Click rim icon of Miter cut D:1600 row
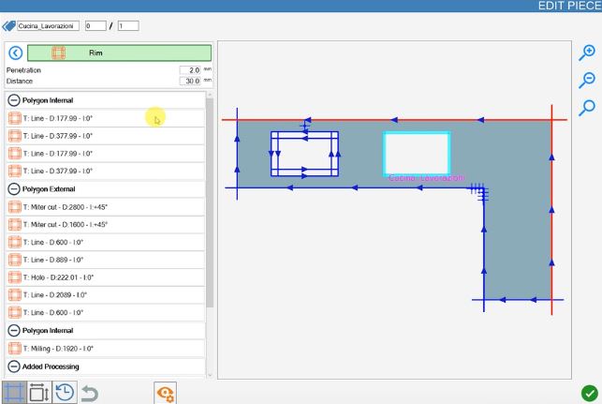The image size is (602, 404). [15, 224]
